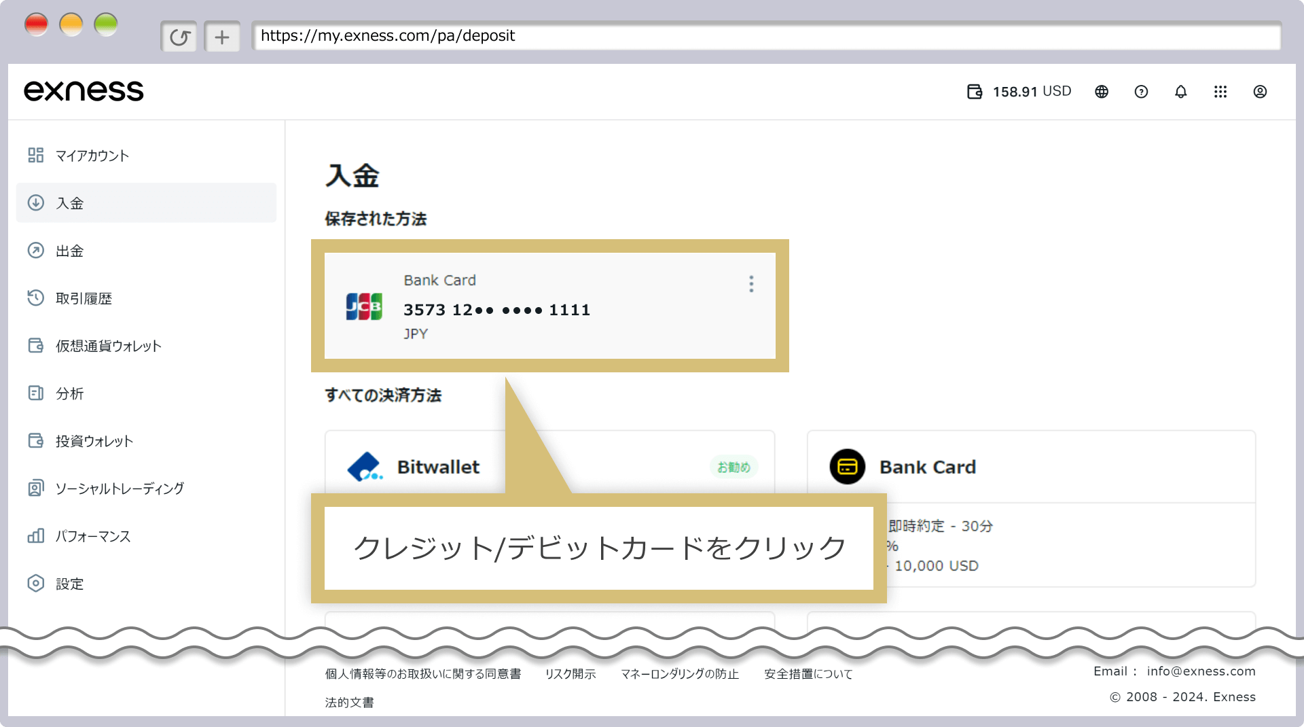Image resolution: width=1304 pixels, height=727 pixels.
Task: Click the Bitwallet logo icon
Action: tap(365, 467)
